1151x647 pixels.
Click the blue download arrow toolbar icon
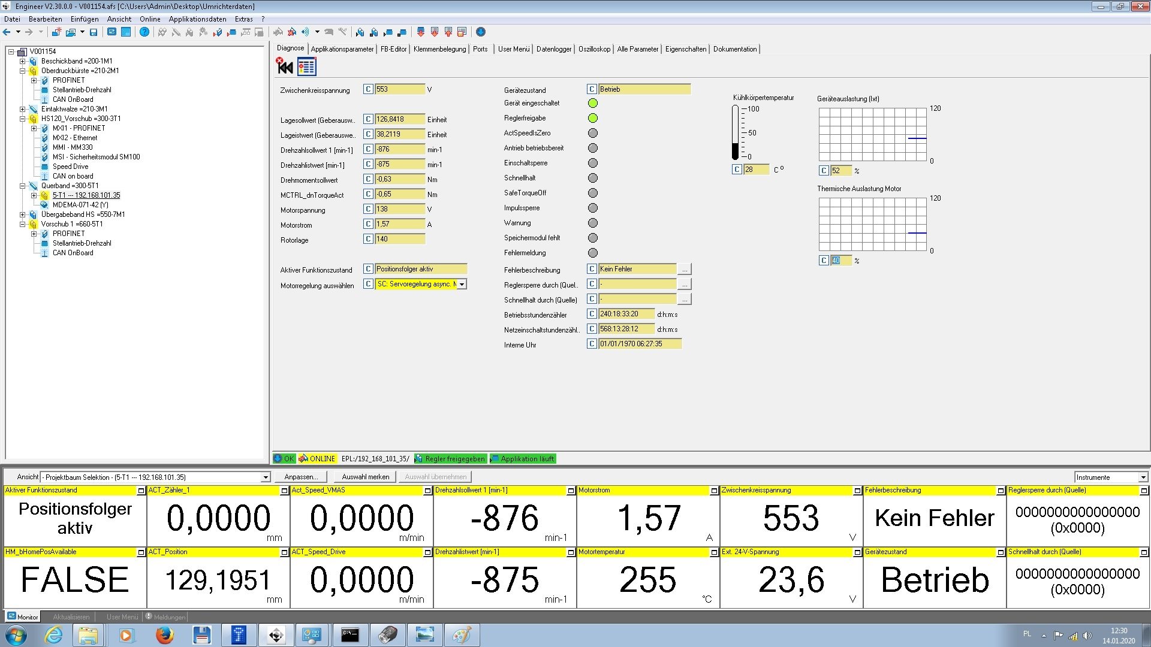pos(480,32)
